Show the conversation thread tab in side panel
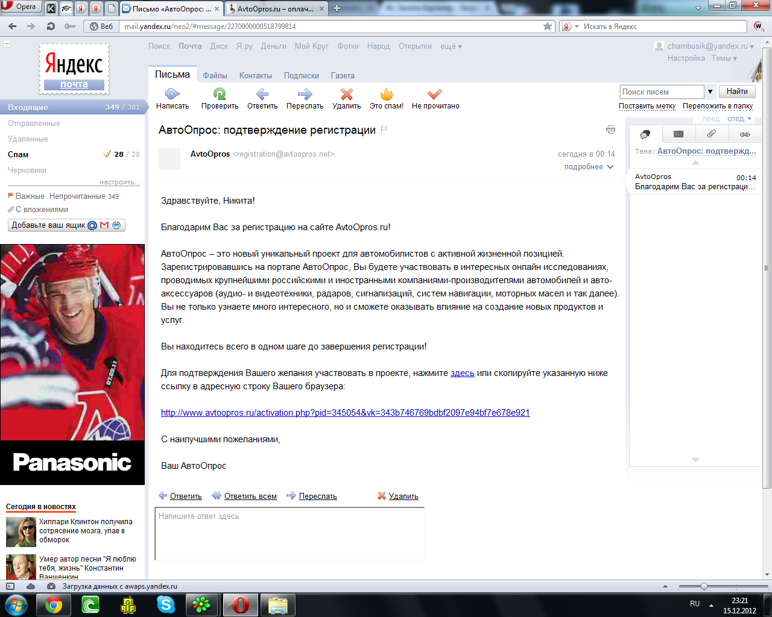This screenshot has width=772, height=617. pyautogui.click(x=645, y=134)
